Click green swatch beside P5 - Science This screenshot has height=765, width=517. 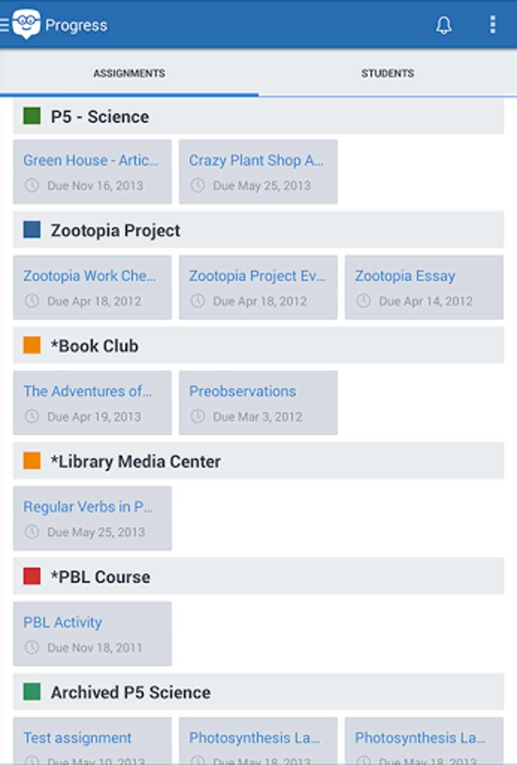click(x=32, y=116)
